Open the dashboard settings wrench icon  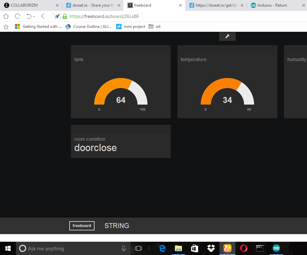[x=227, y=36]
